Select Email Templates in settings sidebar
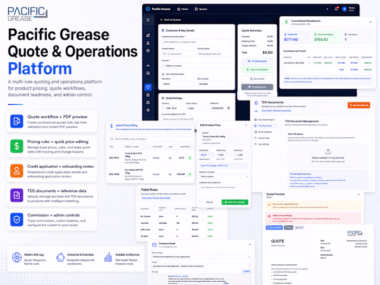 (263, 132)
